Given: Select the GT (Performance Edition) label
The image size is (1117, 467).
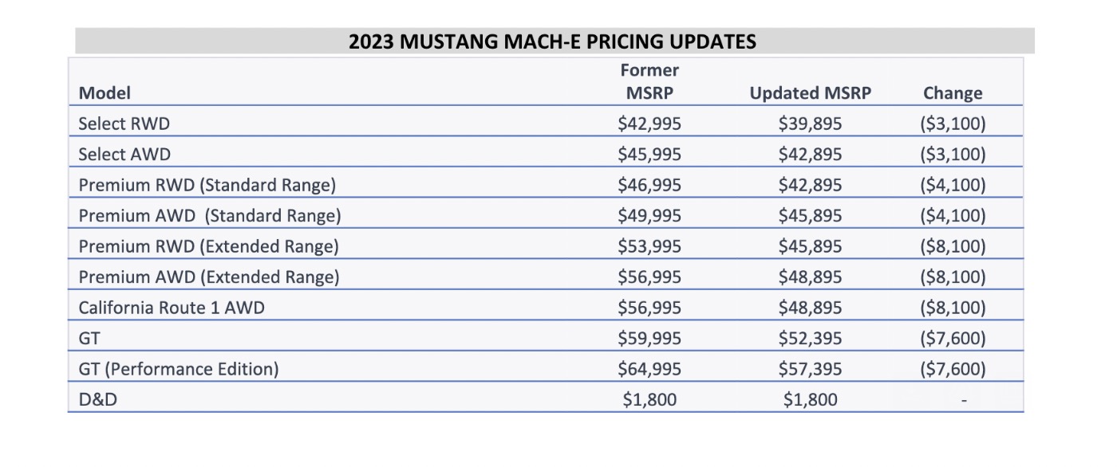Looking at the screenshot, I should pyautogui.click(x=179, y=369).
